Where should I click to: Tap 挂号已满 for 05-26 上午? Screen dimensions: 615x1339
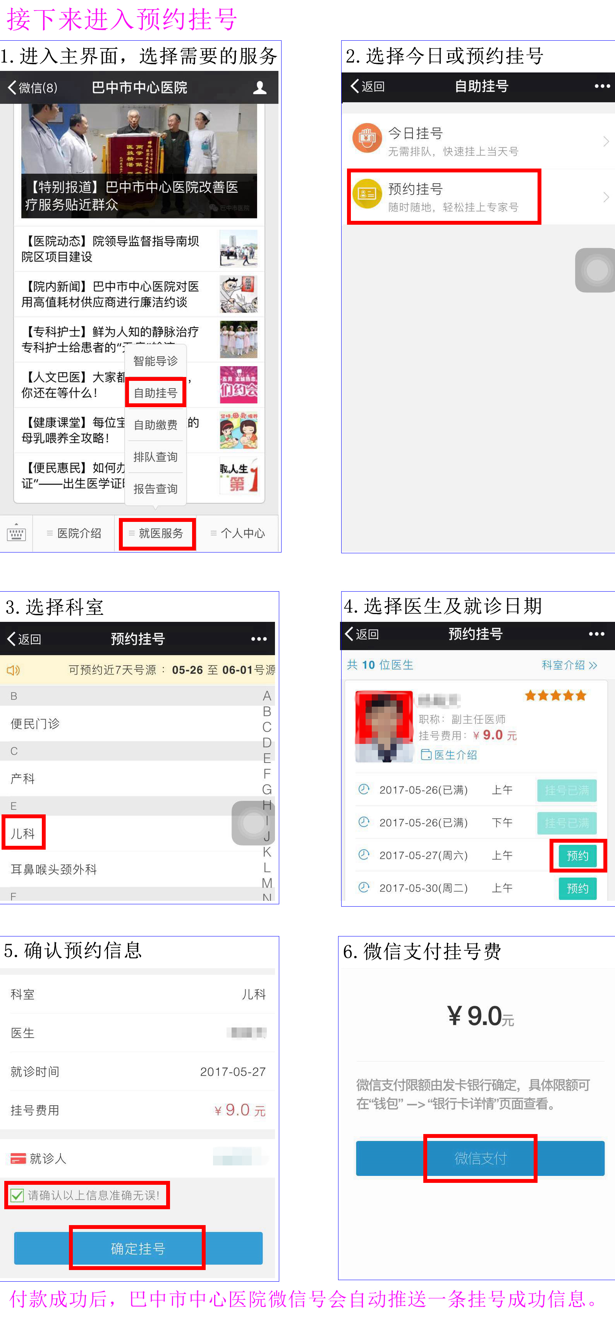click(x=567, y=791)
